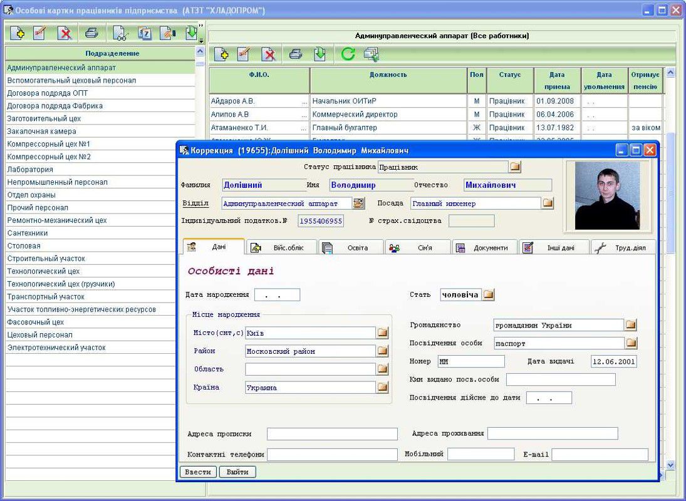
Task: Click the delete icon in the employee toolbar
Action: point(269,54)
